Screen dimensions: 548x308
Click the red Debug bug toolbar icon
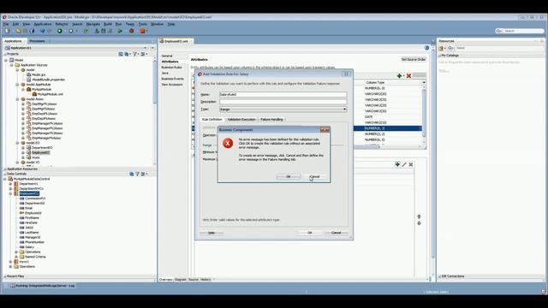(x=132, y=31)
